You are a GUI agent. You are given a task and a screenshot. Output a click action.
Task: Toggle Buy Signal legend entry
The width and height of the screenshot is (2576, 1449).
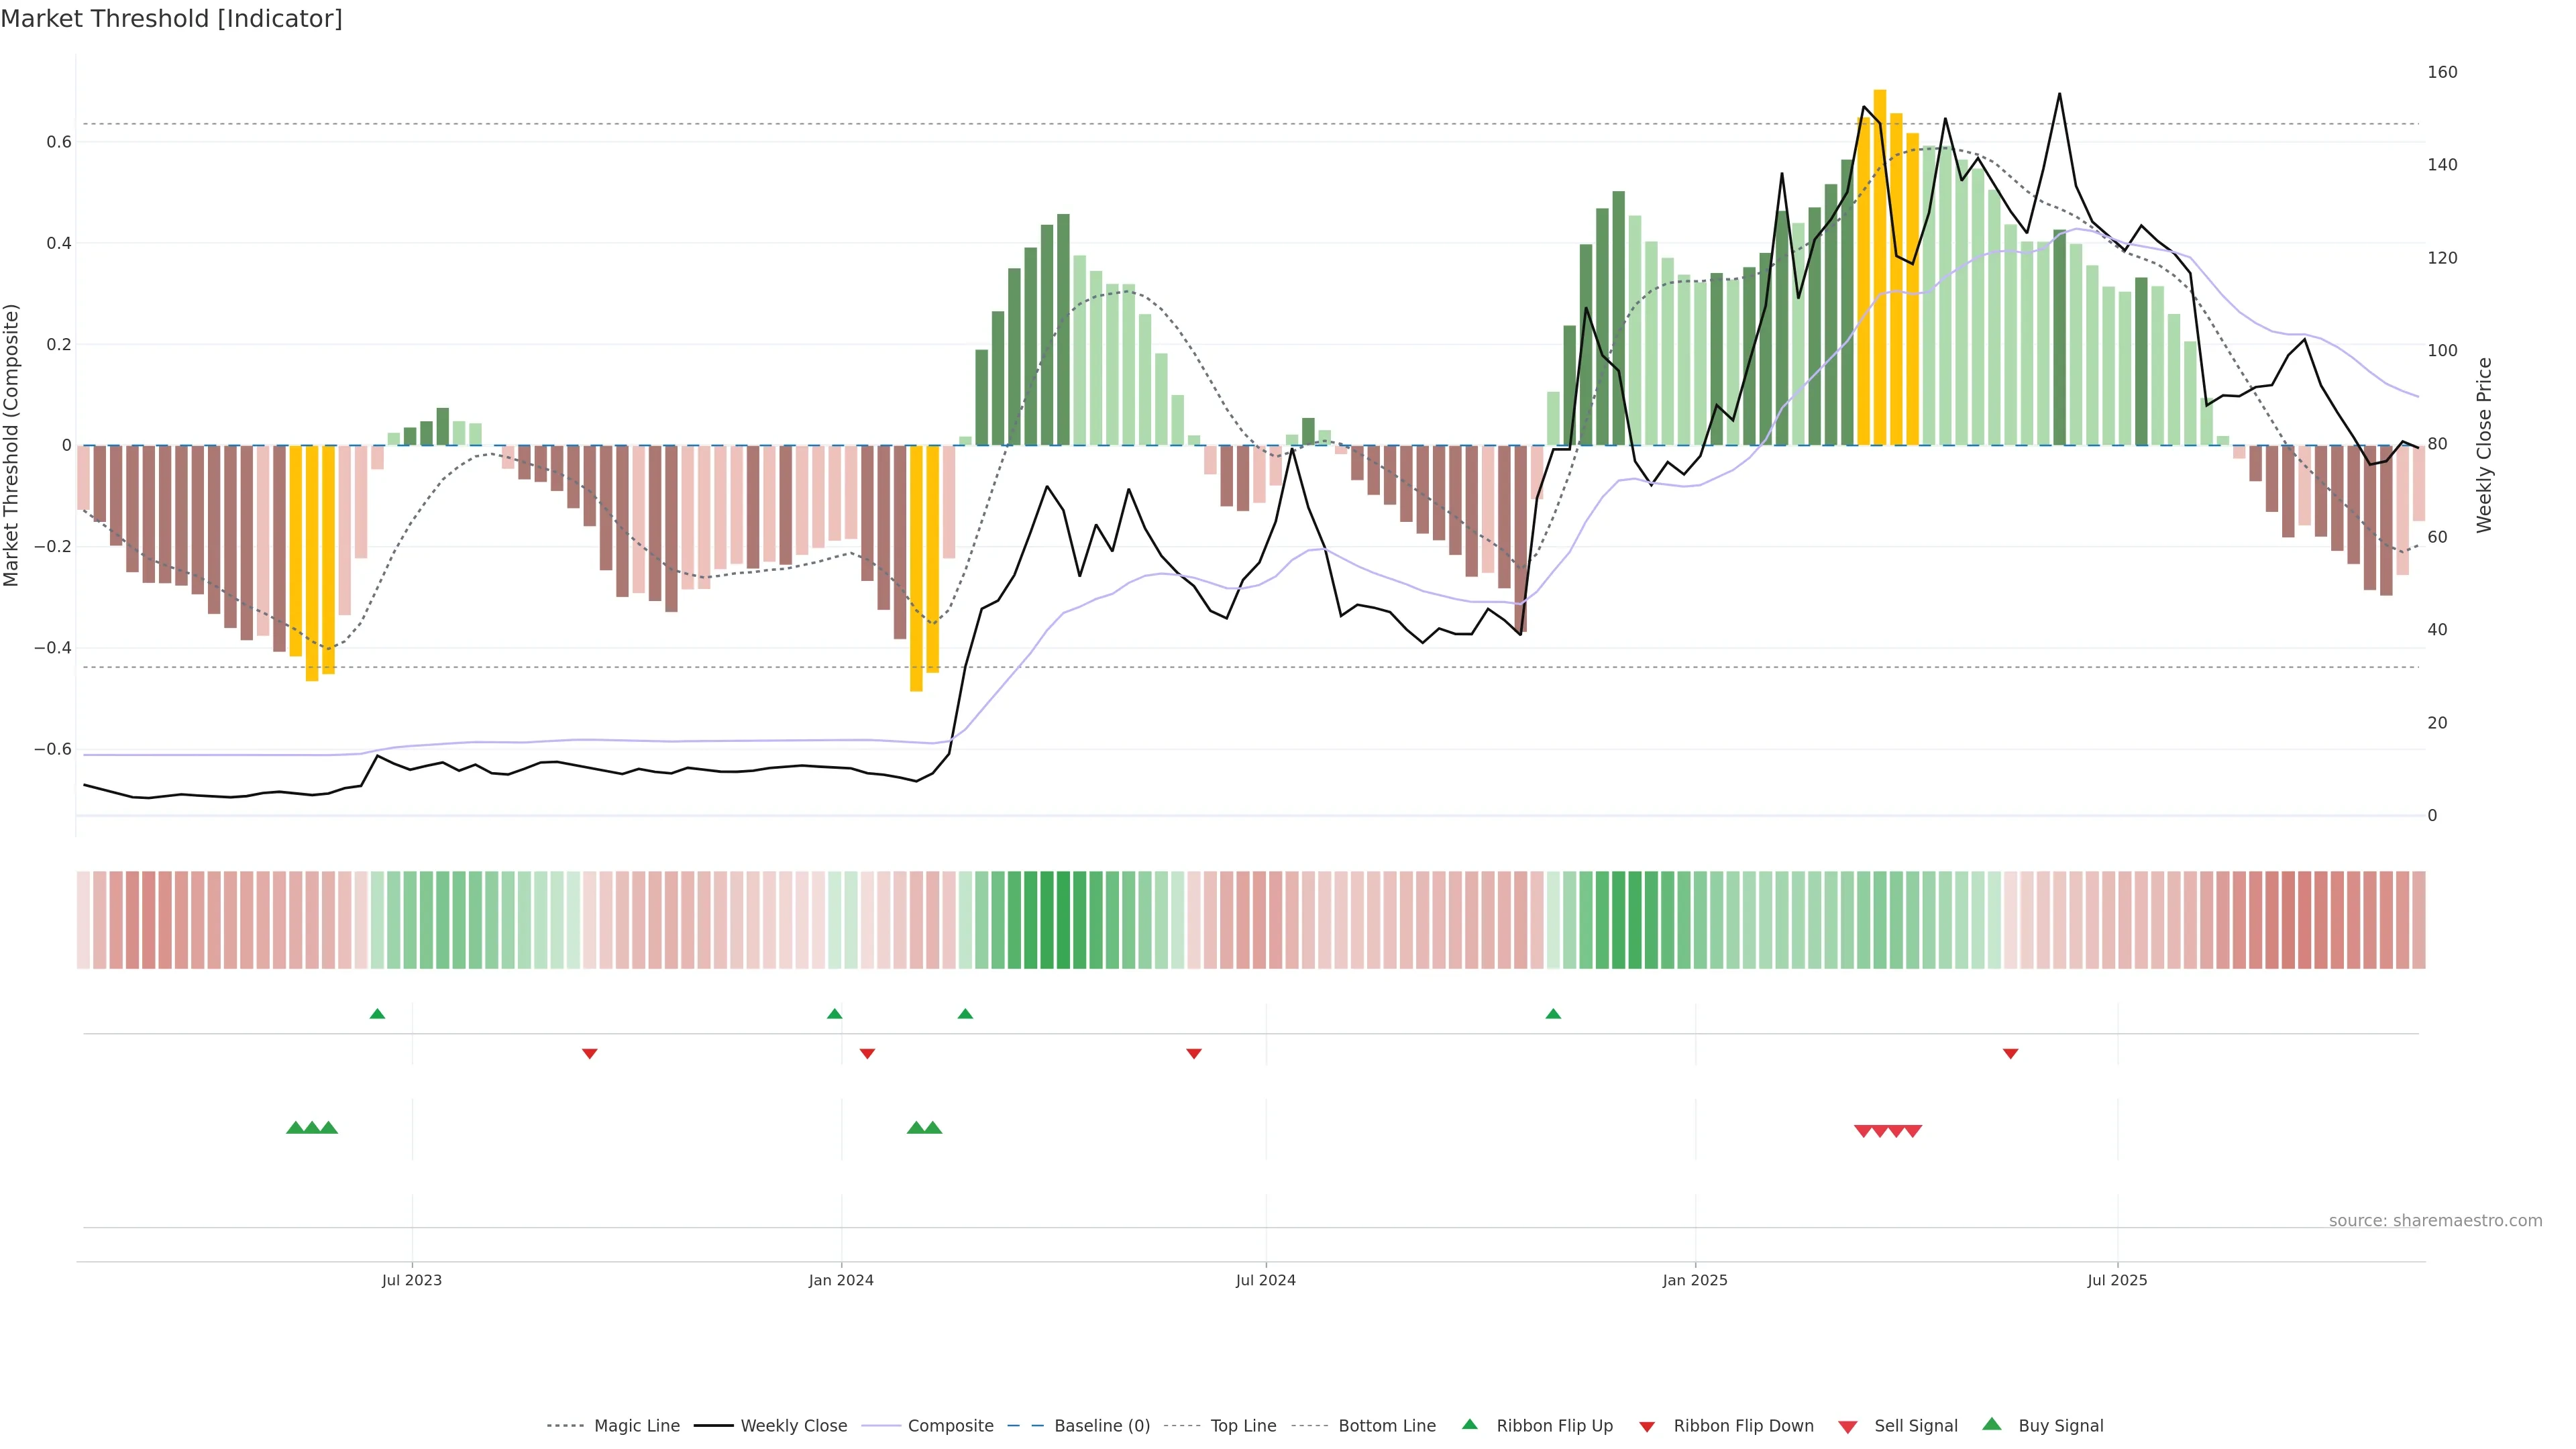pyautogui.click(x=2060, y=1426)
